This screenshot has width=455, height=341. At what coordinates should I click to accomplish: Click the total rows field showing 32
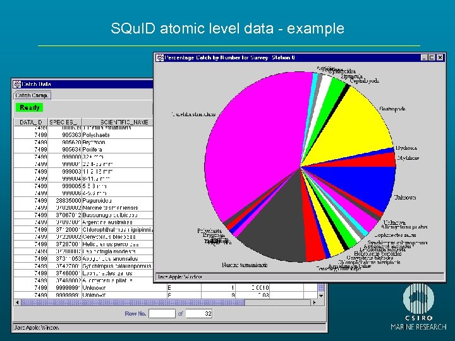(199, 313)
